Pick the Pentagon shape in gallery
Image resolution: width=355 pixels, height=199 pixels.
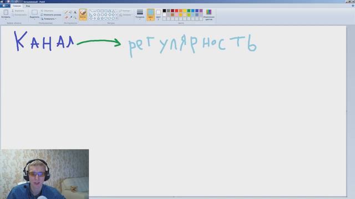[99, 15]
